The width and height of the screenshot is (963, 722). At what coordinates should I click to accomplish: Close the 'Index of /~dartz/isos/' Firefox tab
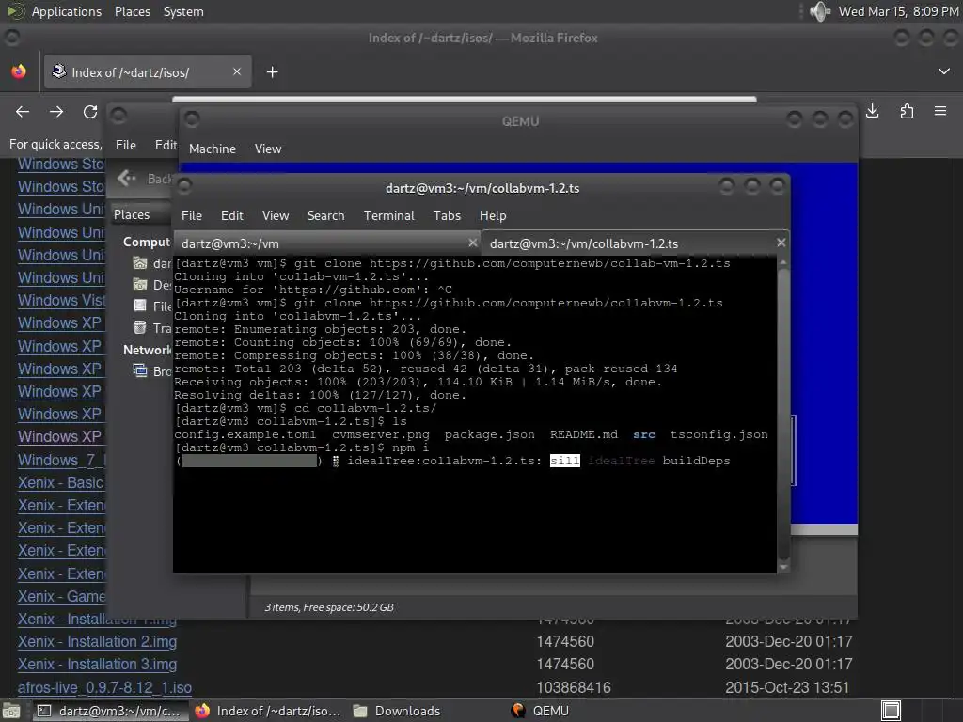tap(237, 71)
